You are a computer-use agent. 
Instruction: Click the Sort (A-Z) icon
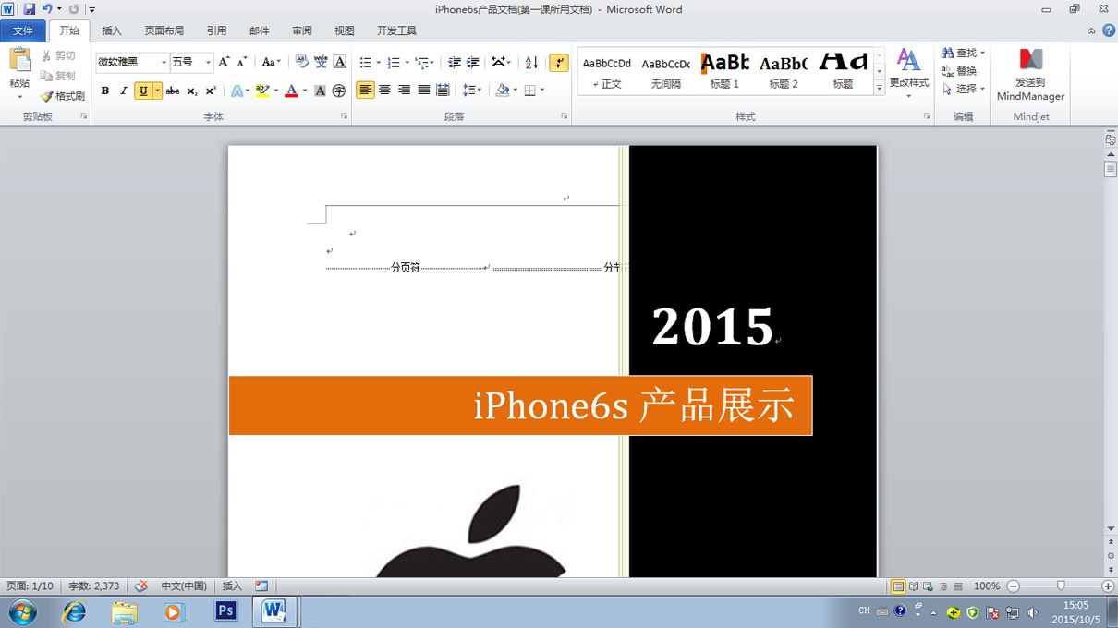pyautogui.click(x=531, y=62)
